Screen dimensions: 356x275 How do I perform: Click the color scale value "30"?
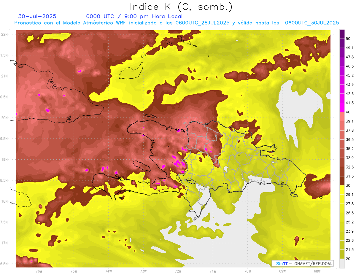[x=349, y=185]
